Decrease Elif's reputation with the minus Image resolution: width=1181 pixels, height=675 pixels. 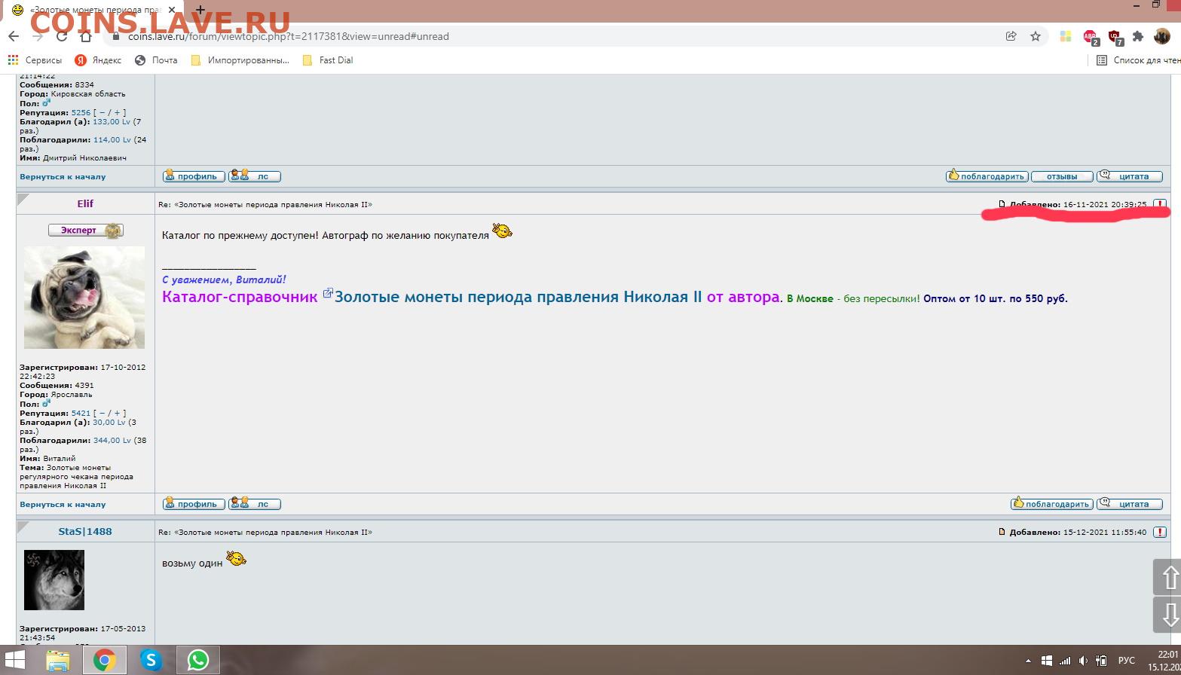(x=102, y=413)
